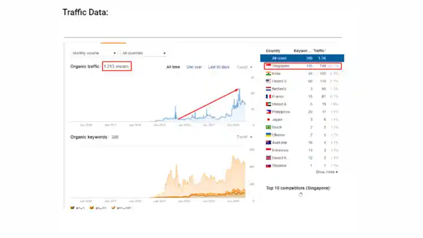Image resolution: width=423 pixels, height=238 pixels.
Task: Select Australia country name
Action: click(x=279, y=143)
